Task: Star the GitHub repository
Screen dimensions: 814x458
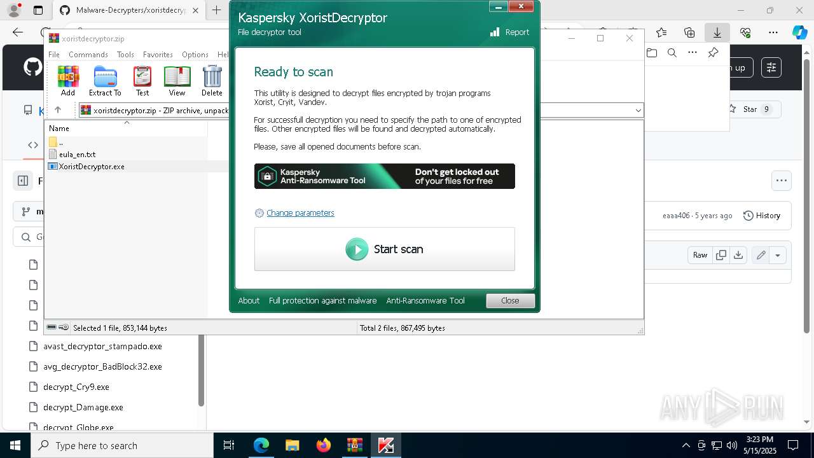Action: click(x=750, y=109)
